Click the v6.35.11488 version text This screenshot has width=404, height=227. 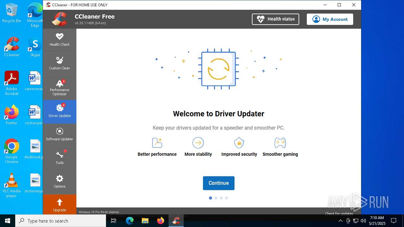[90, 23]
